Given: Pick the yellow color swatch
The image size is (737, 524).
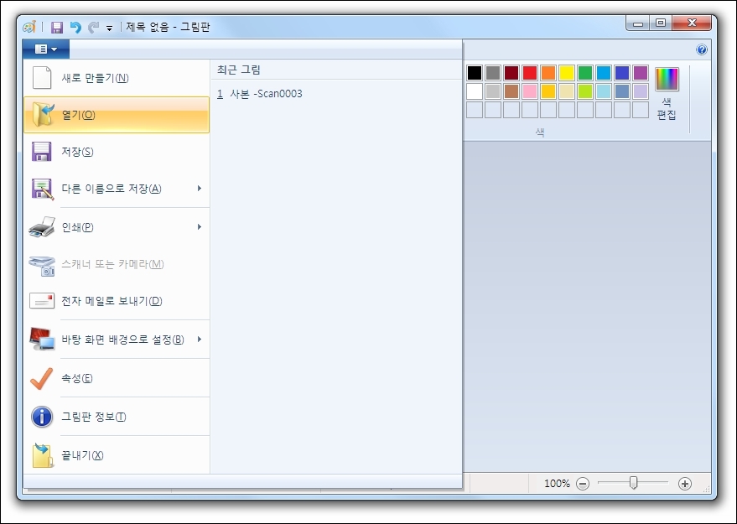Looking at the screenshot, I should [x=567, y=73].
